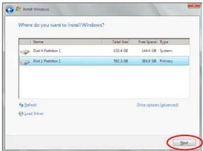
Task: Sort by the Free Space column header
Action: 144,42
